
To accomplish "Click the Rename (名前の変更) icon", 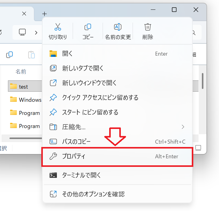I will (x=118, y=27).
